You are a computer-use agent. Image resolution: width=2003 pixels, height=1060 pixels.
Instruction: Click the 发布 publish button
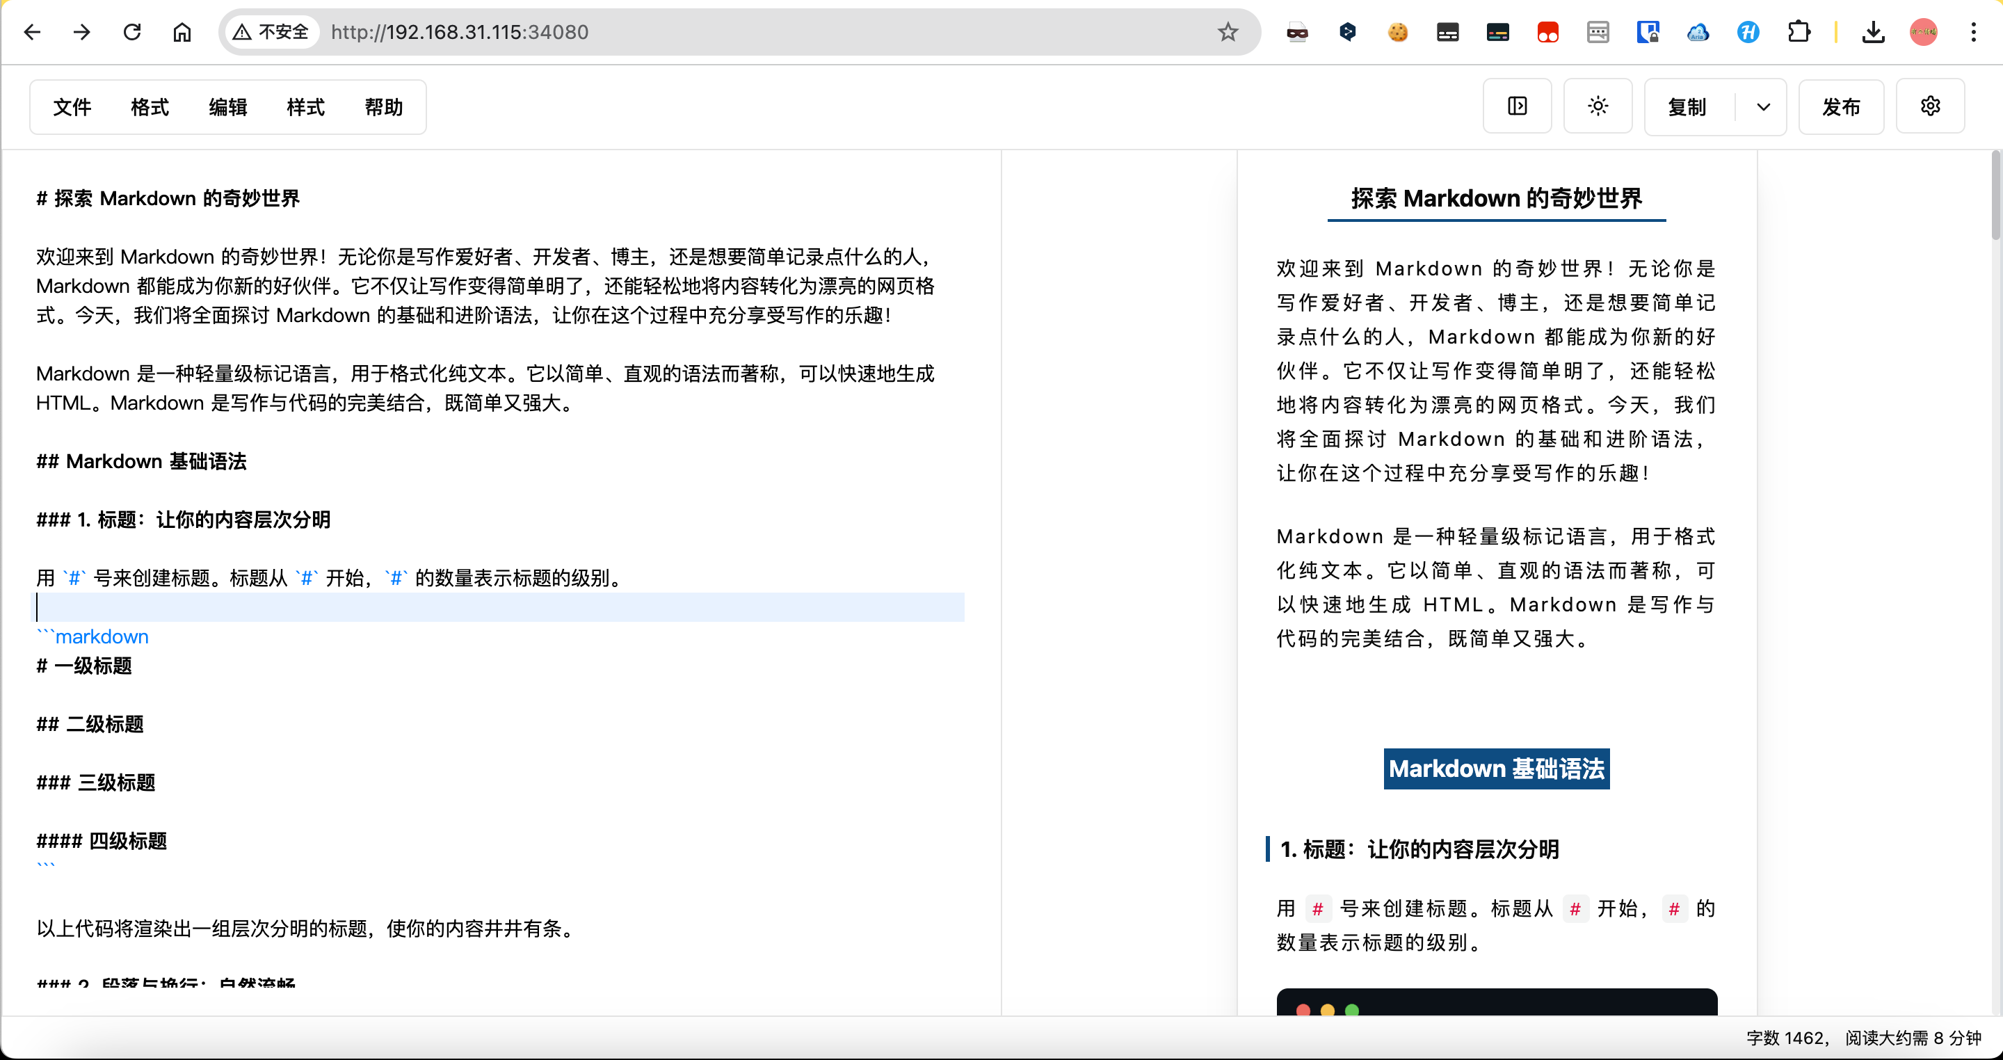pos(1841,107)
